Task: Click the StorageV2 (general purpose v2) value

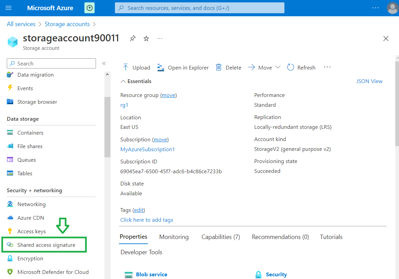Action: coord(292,149)
